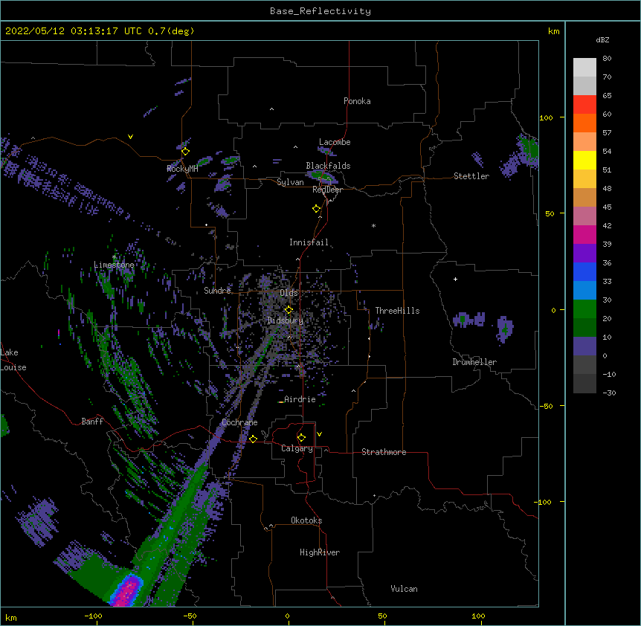Click the Blackfalds city label

point(328,166)
